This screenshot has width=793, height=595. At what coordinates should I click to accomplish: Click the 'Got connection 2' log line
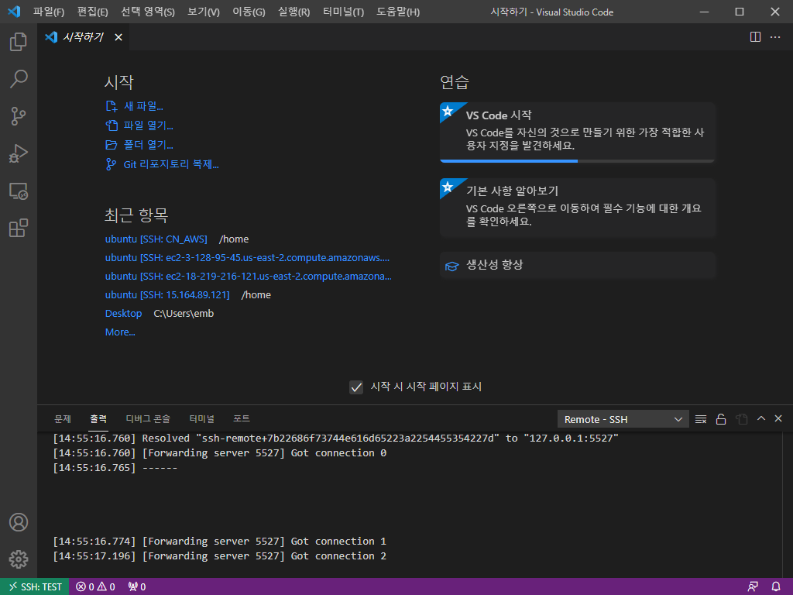click(x=219, y=556)
